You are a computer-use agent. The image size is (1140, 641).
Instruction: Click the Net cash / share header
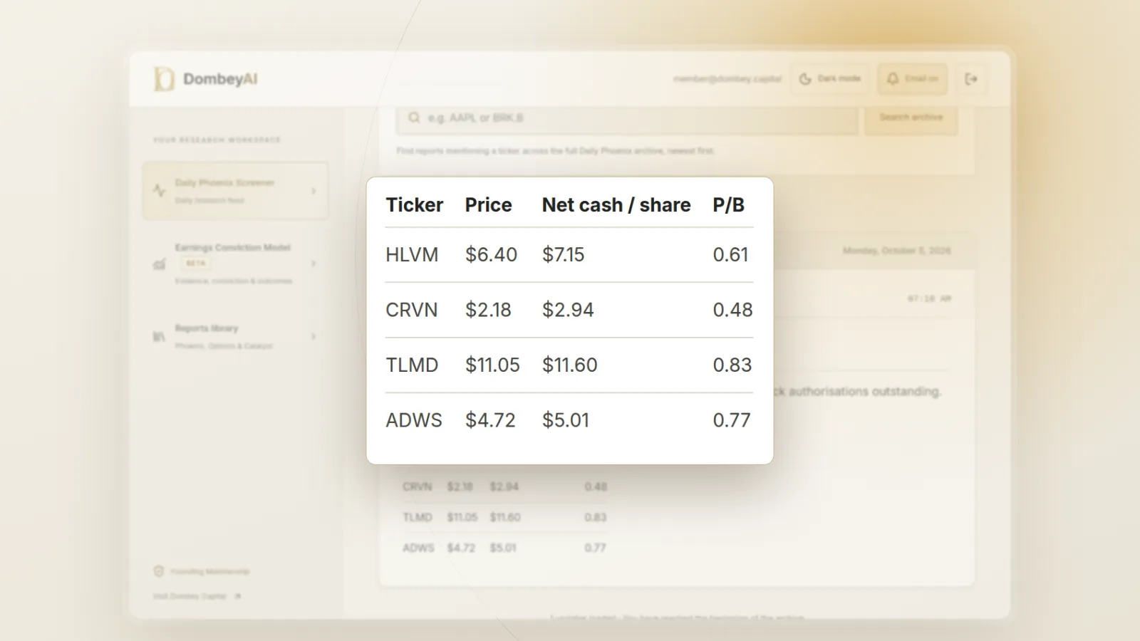pyautogui.click(x=616, y=205)
